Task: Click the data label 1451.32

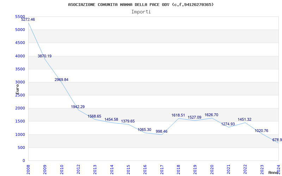Action: point(245,119)
